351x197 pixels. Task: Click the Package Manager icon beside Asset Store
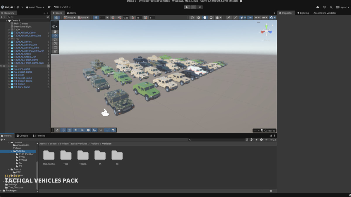[49, 7]
